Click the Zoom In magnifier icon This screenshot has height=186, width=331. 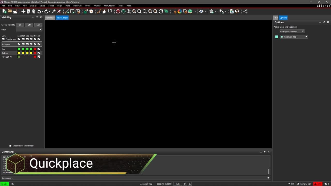click(x=139, y=11)
